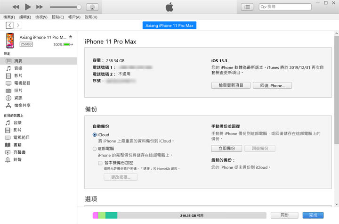
Task: Eject the Axiang iPhone device
Action: pos(71,37)
